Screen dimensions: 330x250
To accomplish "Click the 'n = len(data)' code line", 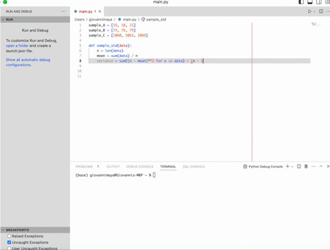I will [x=110, y=51].
